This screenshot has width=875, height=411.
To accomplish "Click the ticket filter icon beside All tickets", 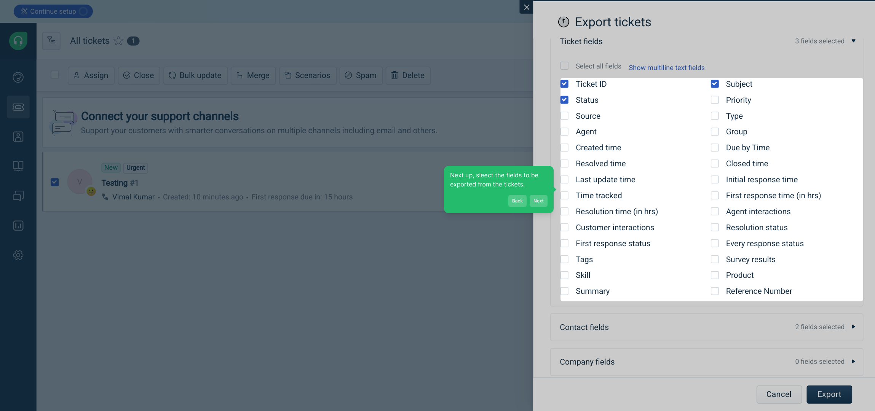I will (51, 41).
